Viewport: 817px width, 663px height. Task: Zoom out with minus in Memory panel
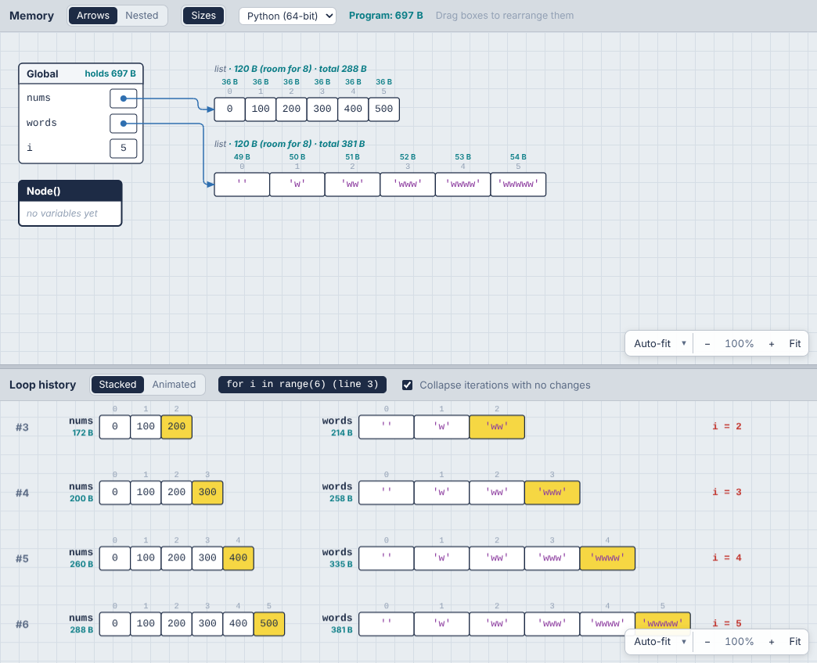click(707, 344)
